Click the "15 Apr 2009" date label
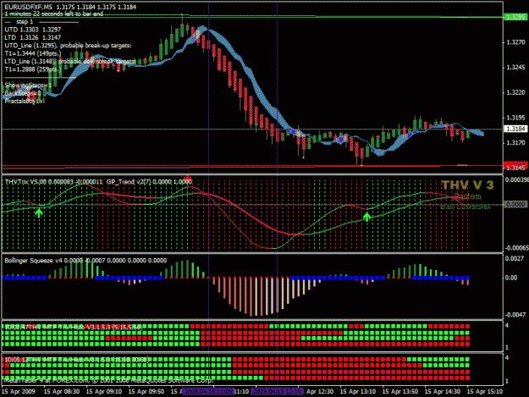This screenshot has width=529, height=397. coord(19,392)
